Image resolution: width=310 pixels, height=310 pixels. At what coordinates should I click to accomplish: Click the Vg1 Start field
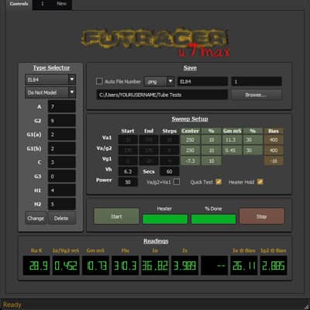(x=128, y=160)
